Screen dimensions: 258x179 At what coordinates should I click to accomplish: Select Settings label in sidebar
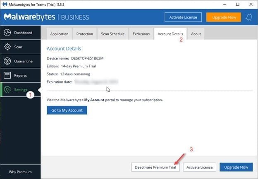click(21, 90)
